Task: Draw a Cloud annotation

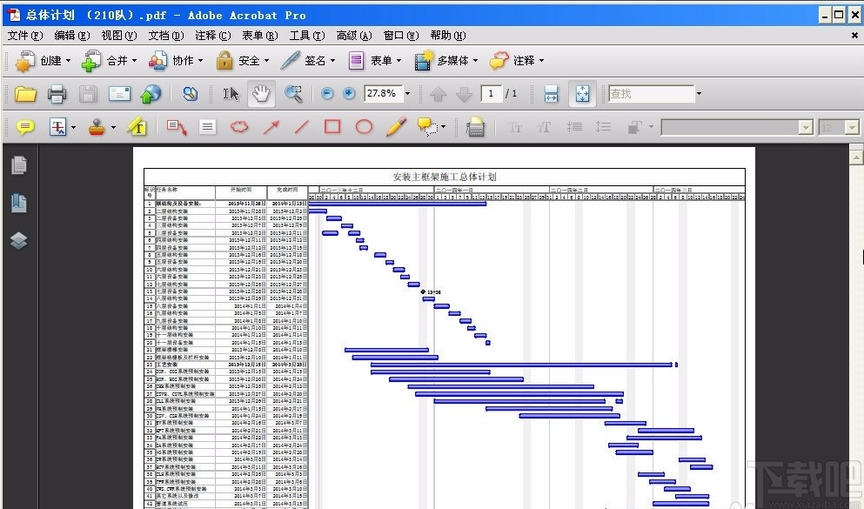Action: click(238, 126)
